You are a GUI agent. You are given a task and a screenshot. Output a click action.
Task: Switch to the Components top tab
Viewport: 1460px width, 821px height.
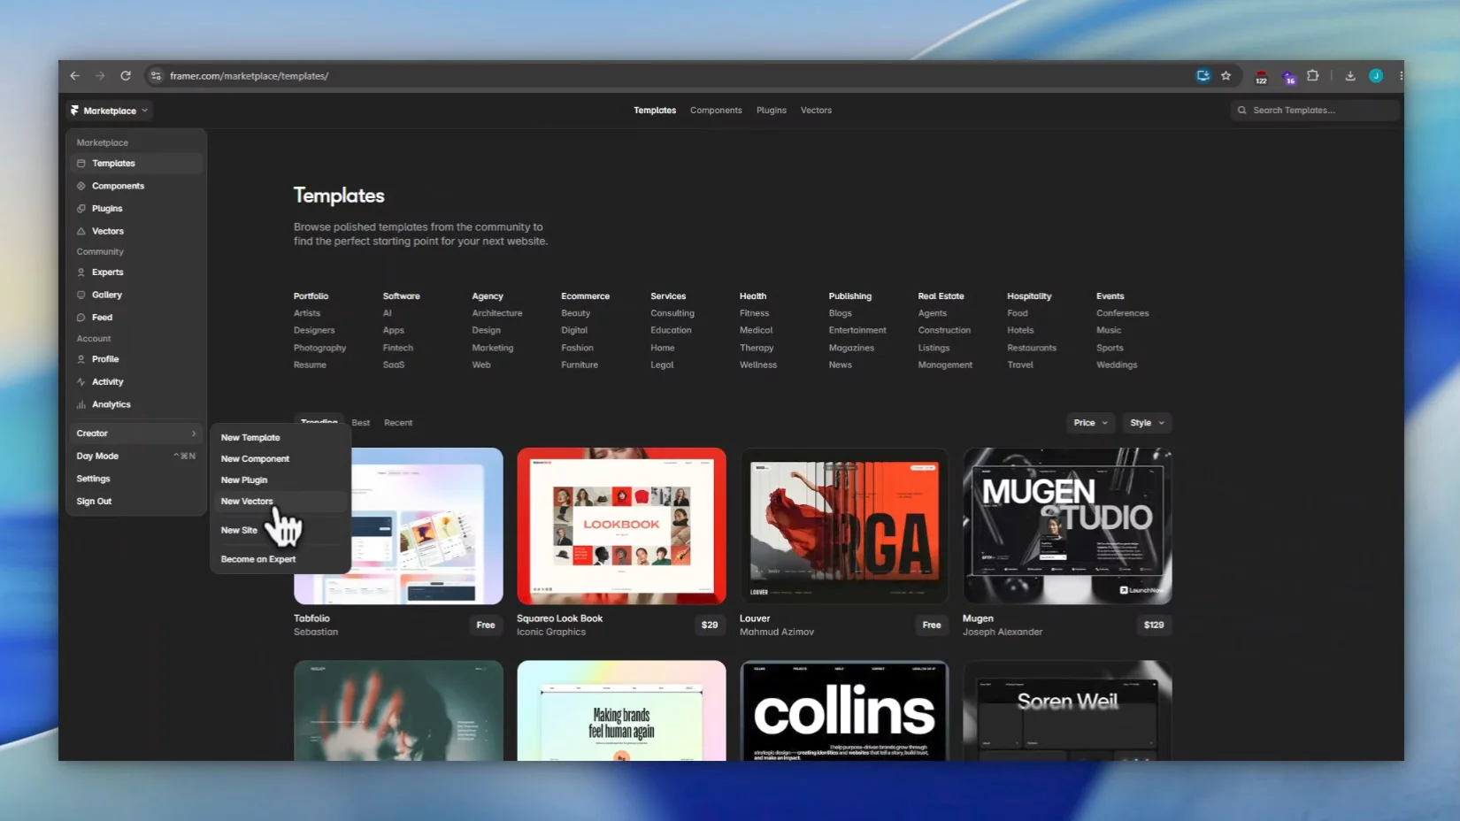coord(716,111)
